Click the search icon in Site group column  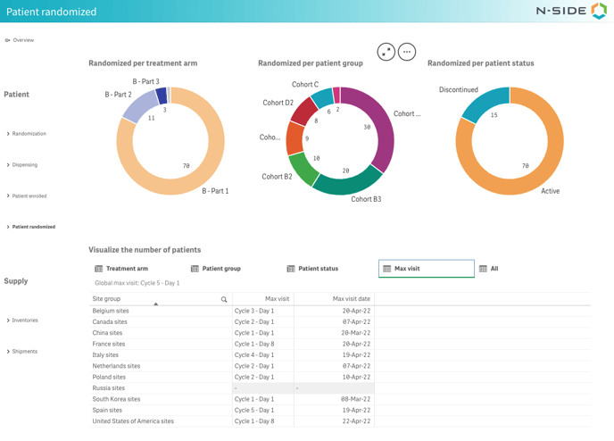point(224,299)
